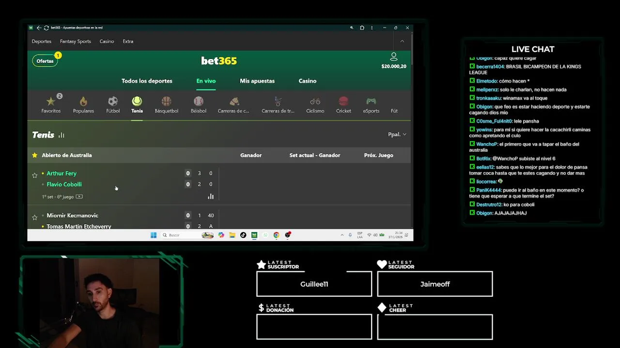
Task: Open the Fantasy Sports menu
Action: tap(76, 42)
